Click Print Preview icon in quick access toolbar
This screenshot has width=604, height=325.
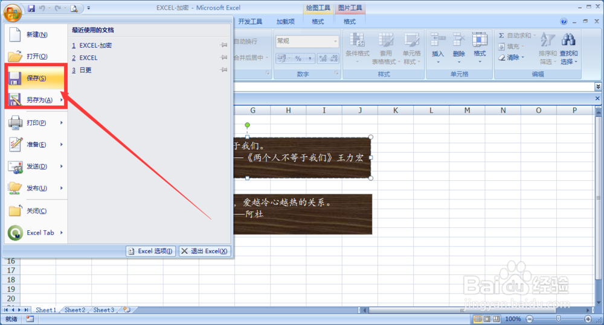pyautogui.click(x=74, y=8)
